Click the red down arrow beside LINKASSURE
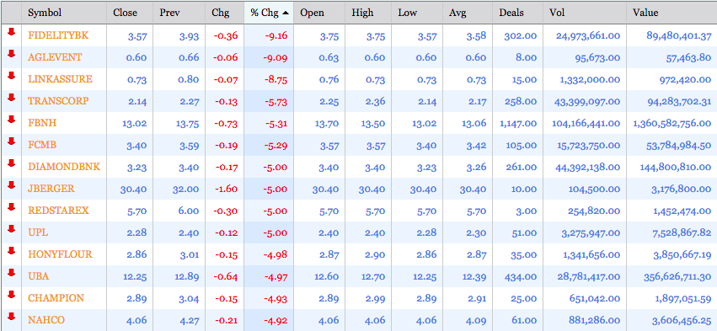717x331 pixels. [x=12, y=76]
